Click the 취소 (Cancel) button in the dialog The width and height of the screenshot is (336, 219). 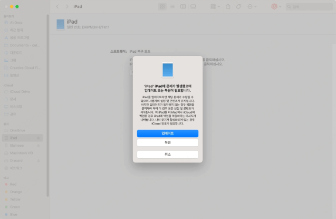coord(168,154)
